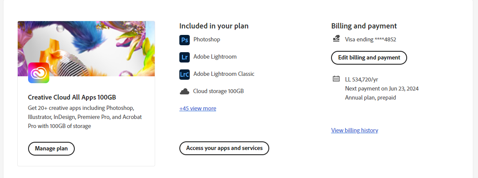Image resolution: width=478 pixels, height=178 pixels.
Task: Click the Included in your plan heading
Action: point(214,26)
